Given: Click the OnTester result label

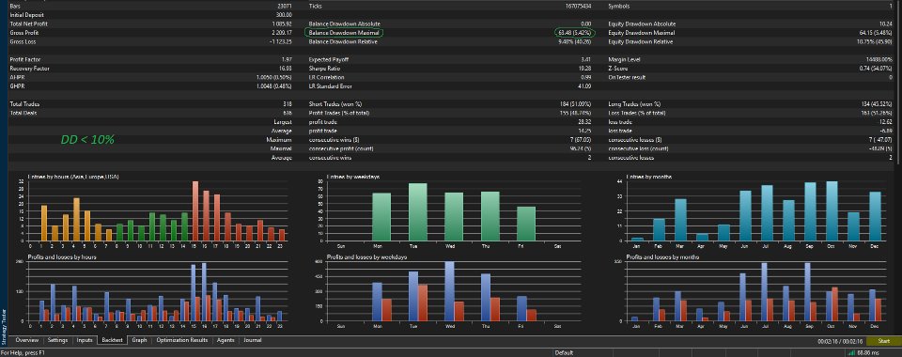Looking at the screenshot, I should pyautogui.click(x=627, y=78).
